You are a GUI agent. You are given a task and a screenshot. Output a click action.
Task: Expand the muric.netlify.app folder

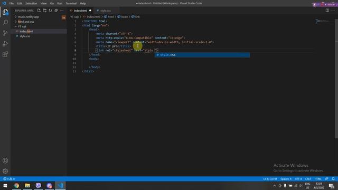tap(29, 17)
